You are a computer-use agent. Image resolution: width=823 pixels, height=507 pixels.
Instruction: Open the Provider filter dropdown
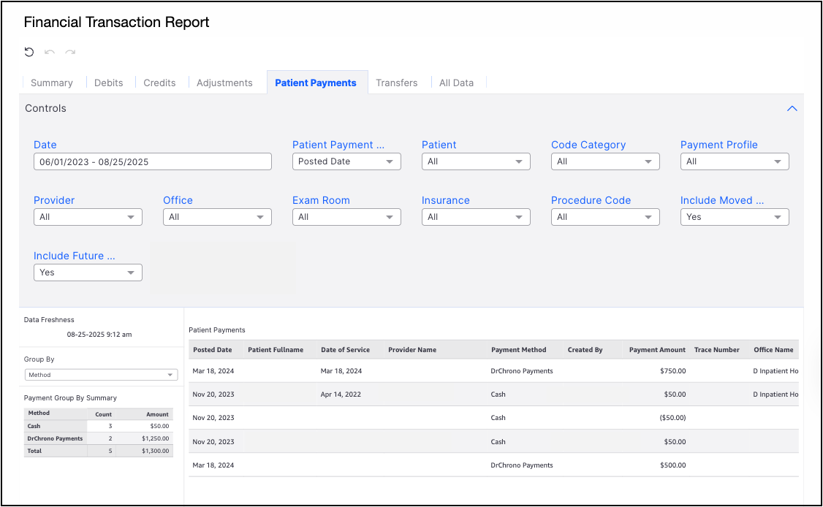point(88,217)
